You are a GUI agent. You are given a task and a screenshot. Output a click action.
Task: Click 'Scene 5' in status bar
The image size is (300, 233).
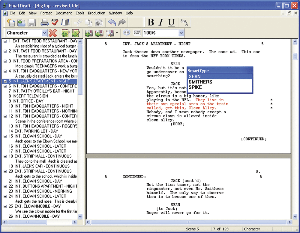pyautogui.click(x=192, y=229)
